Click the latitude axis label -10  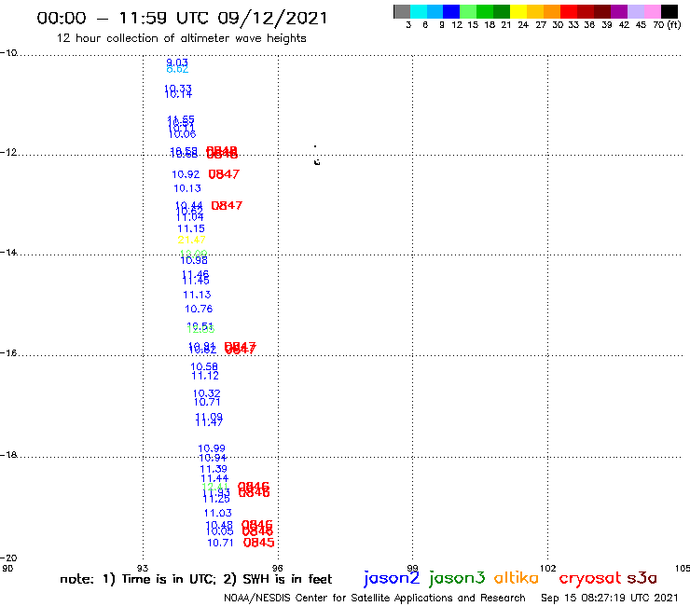click(x=8, y=52)
